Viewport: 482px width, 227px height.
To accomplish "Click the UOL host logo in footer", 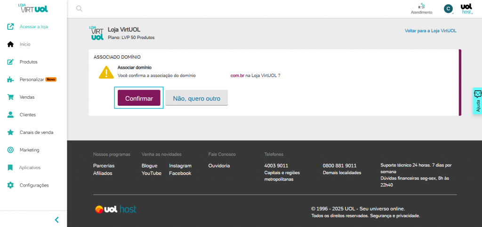I will (x=116, y=210).
